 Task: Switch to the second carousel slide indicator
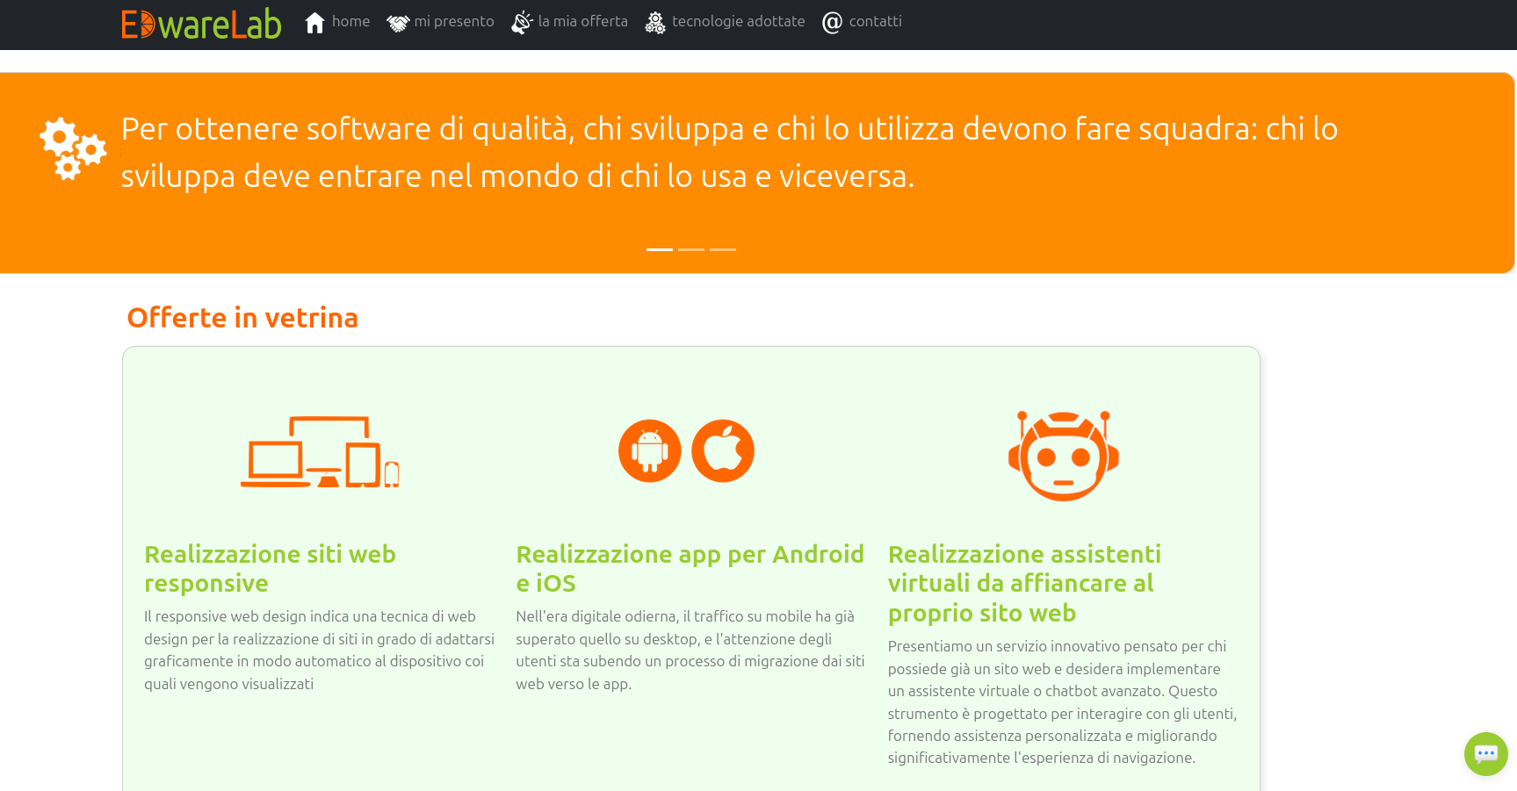[691, 249]
